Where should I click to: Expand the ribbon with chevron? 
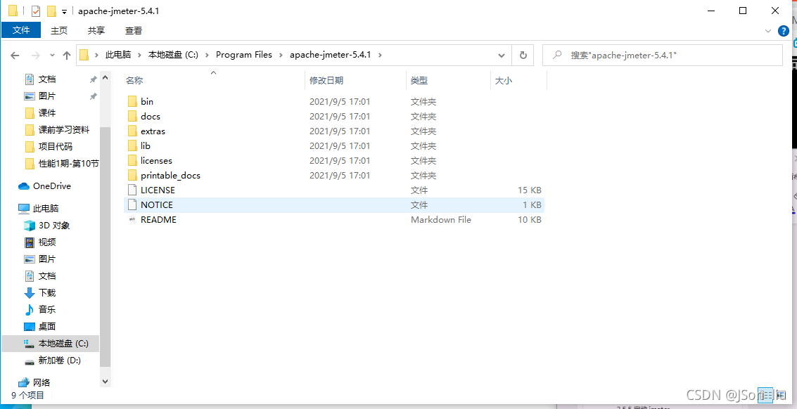pyautogui.click(x=768, y=31)
